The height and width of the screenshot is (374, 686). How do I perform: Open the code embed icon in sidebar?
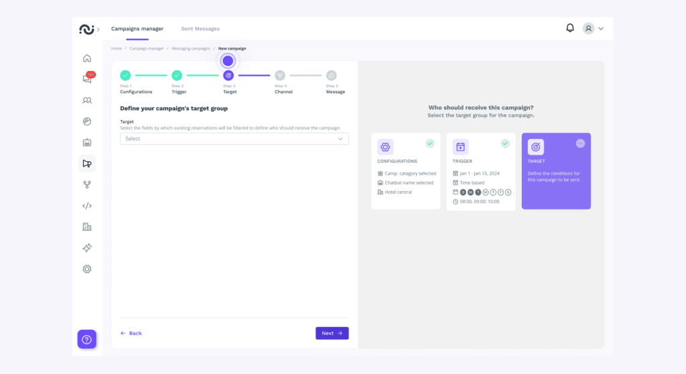coord(86,206)
